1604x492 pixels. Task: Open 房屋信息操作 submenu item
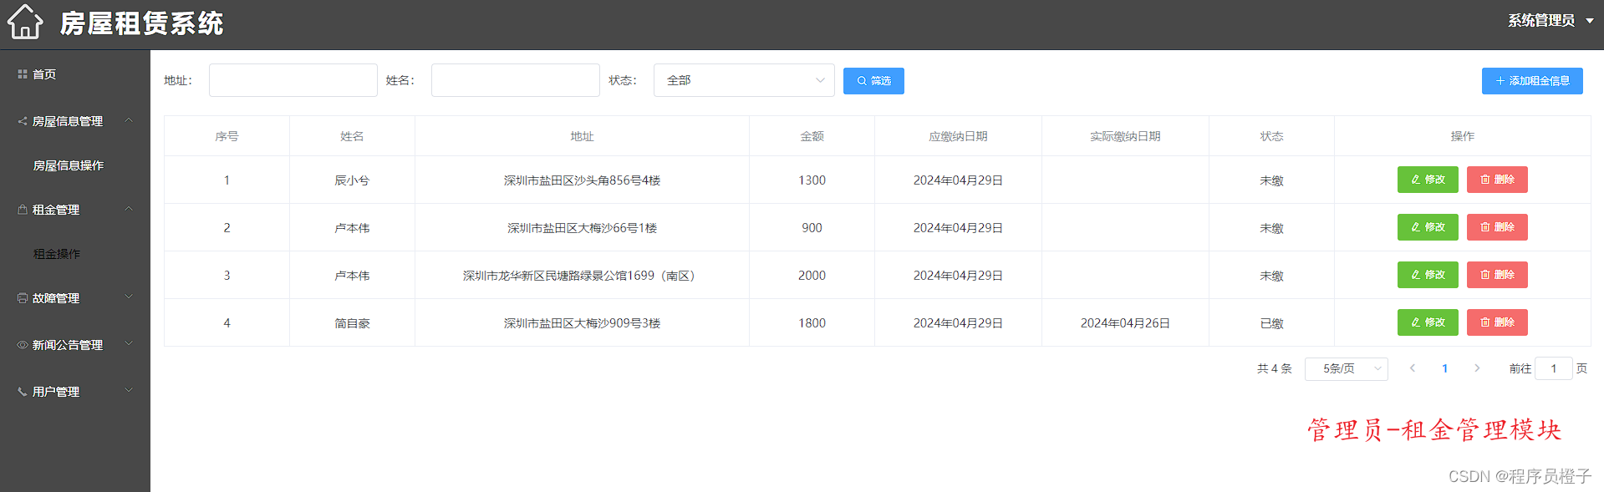click(69, 165)
